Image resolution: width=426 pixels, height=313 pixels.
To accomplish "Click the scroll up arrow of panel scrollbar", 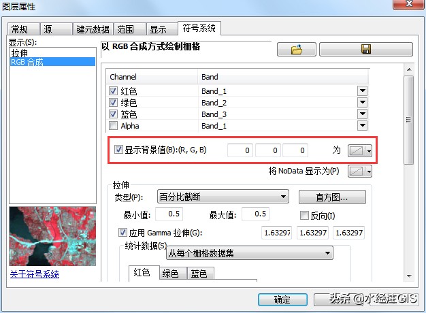I will click(x=409, y=69).
